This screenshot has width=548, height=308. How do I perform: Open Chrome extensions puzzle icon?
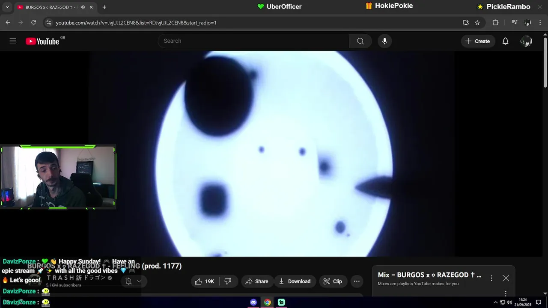(x=495, y=23)
